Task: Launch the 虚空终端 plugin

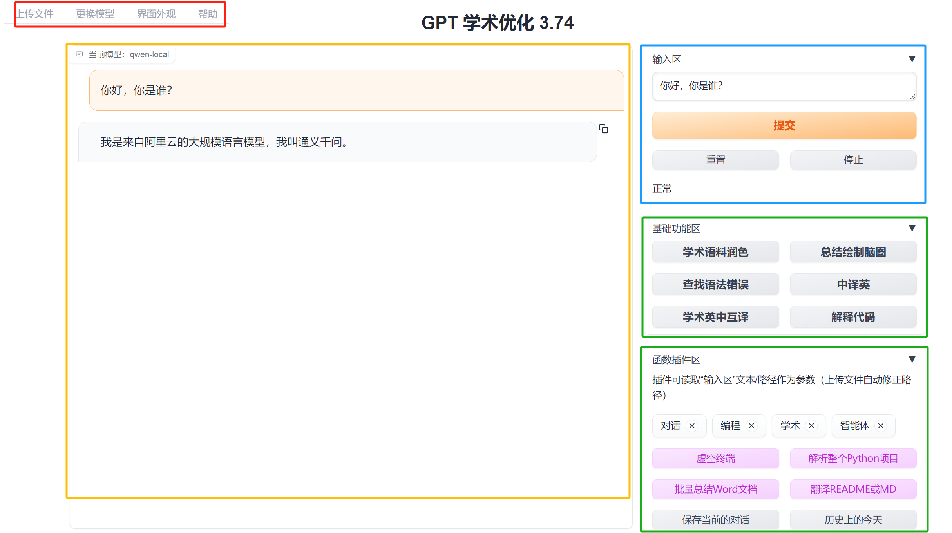Action: [716, 458]
